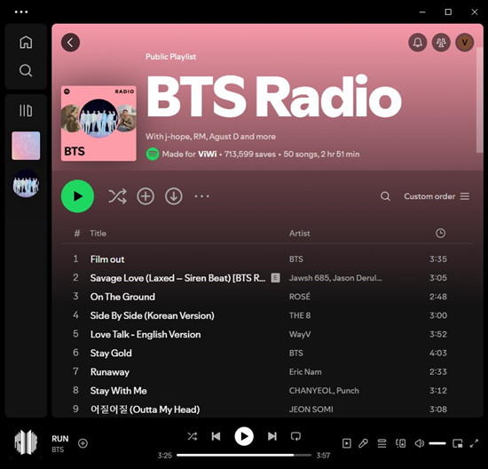This screenshot has height=469, width=488.
Task: Open the pastel playlist in library sidebar
Action: coord(26,146)
